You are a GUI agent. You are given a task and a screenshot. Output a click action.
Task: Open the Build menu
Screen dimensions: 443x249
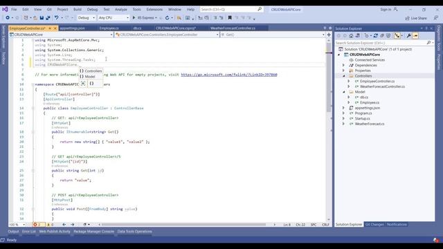78,9
